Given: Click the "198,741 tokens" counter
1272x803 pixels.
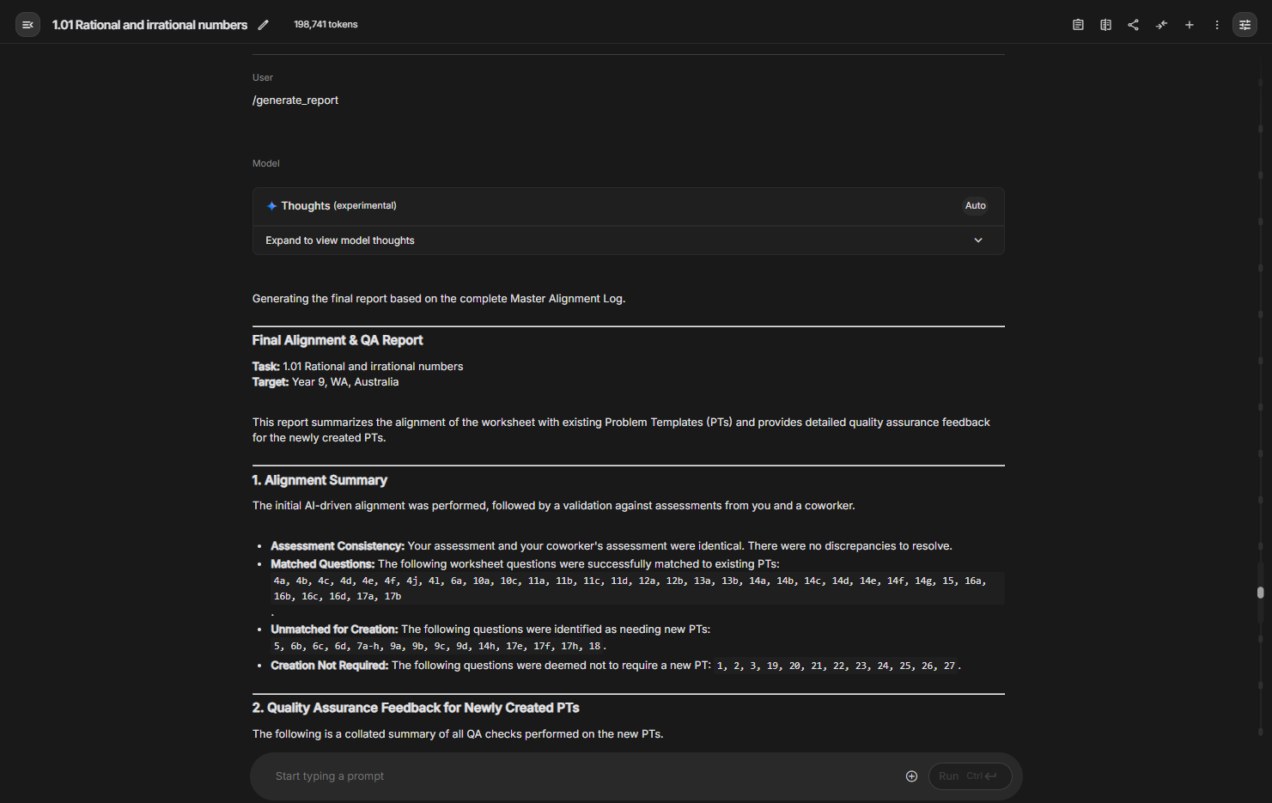Looking at the screenshot, I should [326, 25].
